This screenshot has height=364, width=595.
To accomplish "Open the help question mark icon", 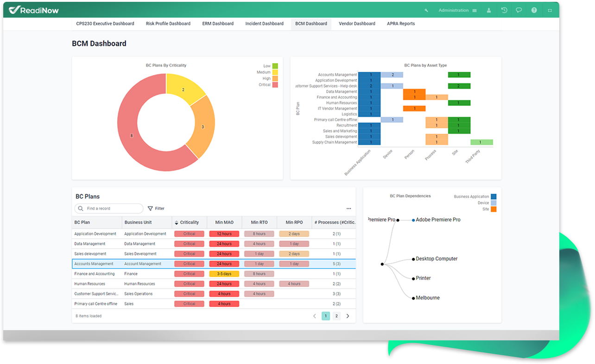I will pos(534,10).
